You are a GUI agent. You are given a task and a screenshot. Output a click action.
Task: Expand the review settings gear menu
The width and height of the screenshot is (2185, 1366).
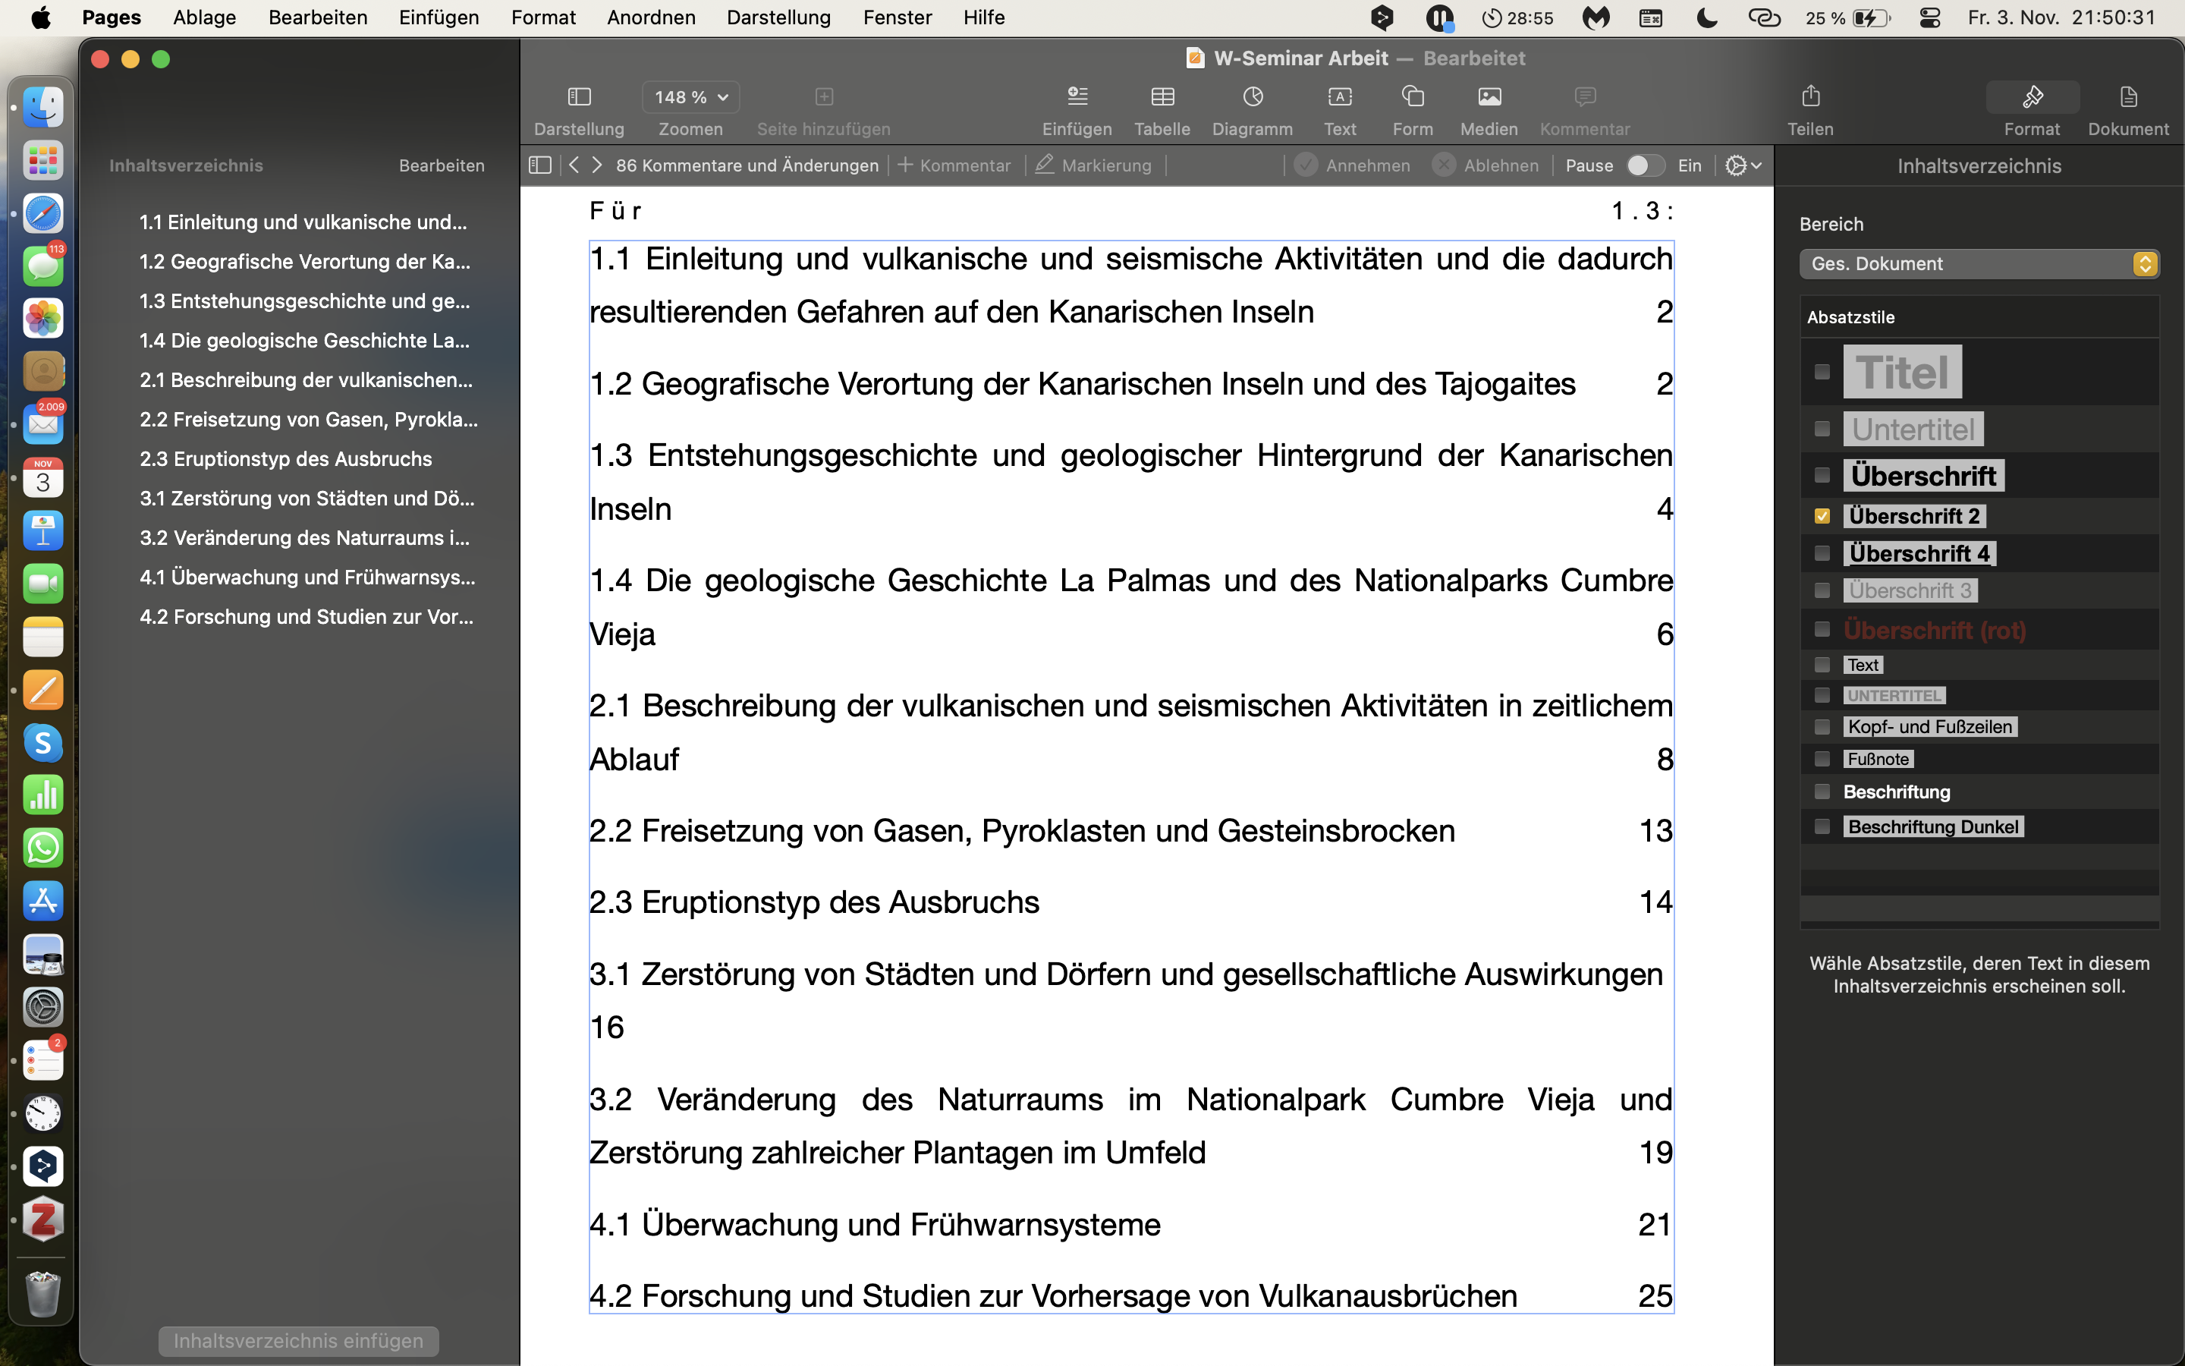[x=1743, y=165]
